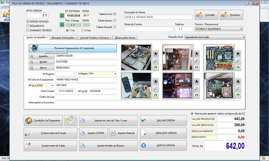Image resolution: width=269 pixels, height=161 pixels.
Task: Toggle the Tabela Avista checkbox
Action: (115, 14)
